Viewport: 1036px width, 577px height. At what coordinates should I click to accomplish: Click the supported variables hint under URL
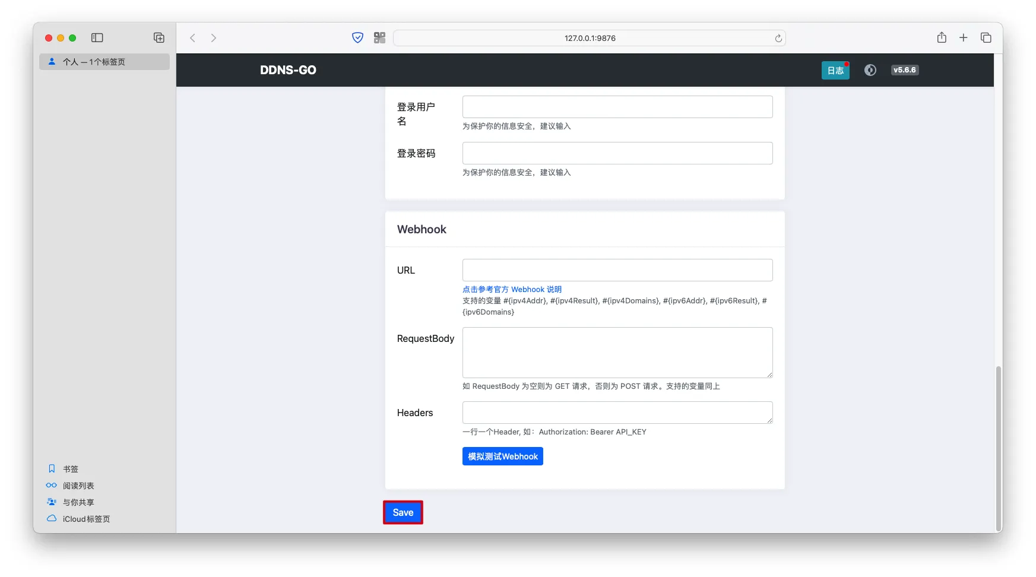pos(614,306)
